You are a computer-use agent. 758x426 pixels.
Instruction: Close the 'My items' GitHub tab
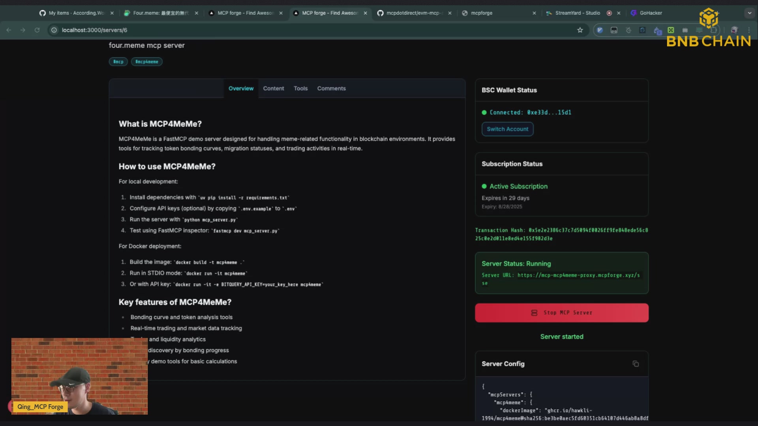pos(112,13)
